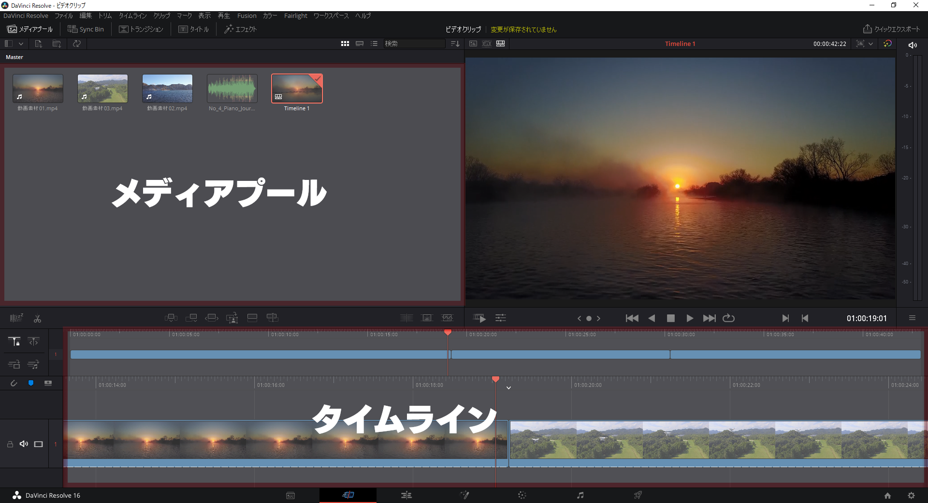Click the sync clips icon
Image resolution: width=928 pixels, height=503 pixels.
(77, 44)
